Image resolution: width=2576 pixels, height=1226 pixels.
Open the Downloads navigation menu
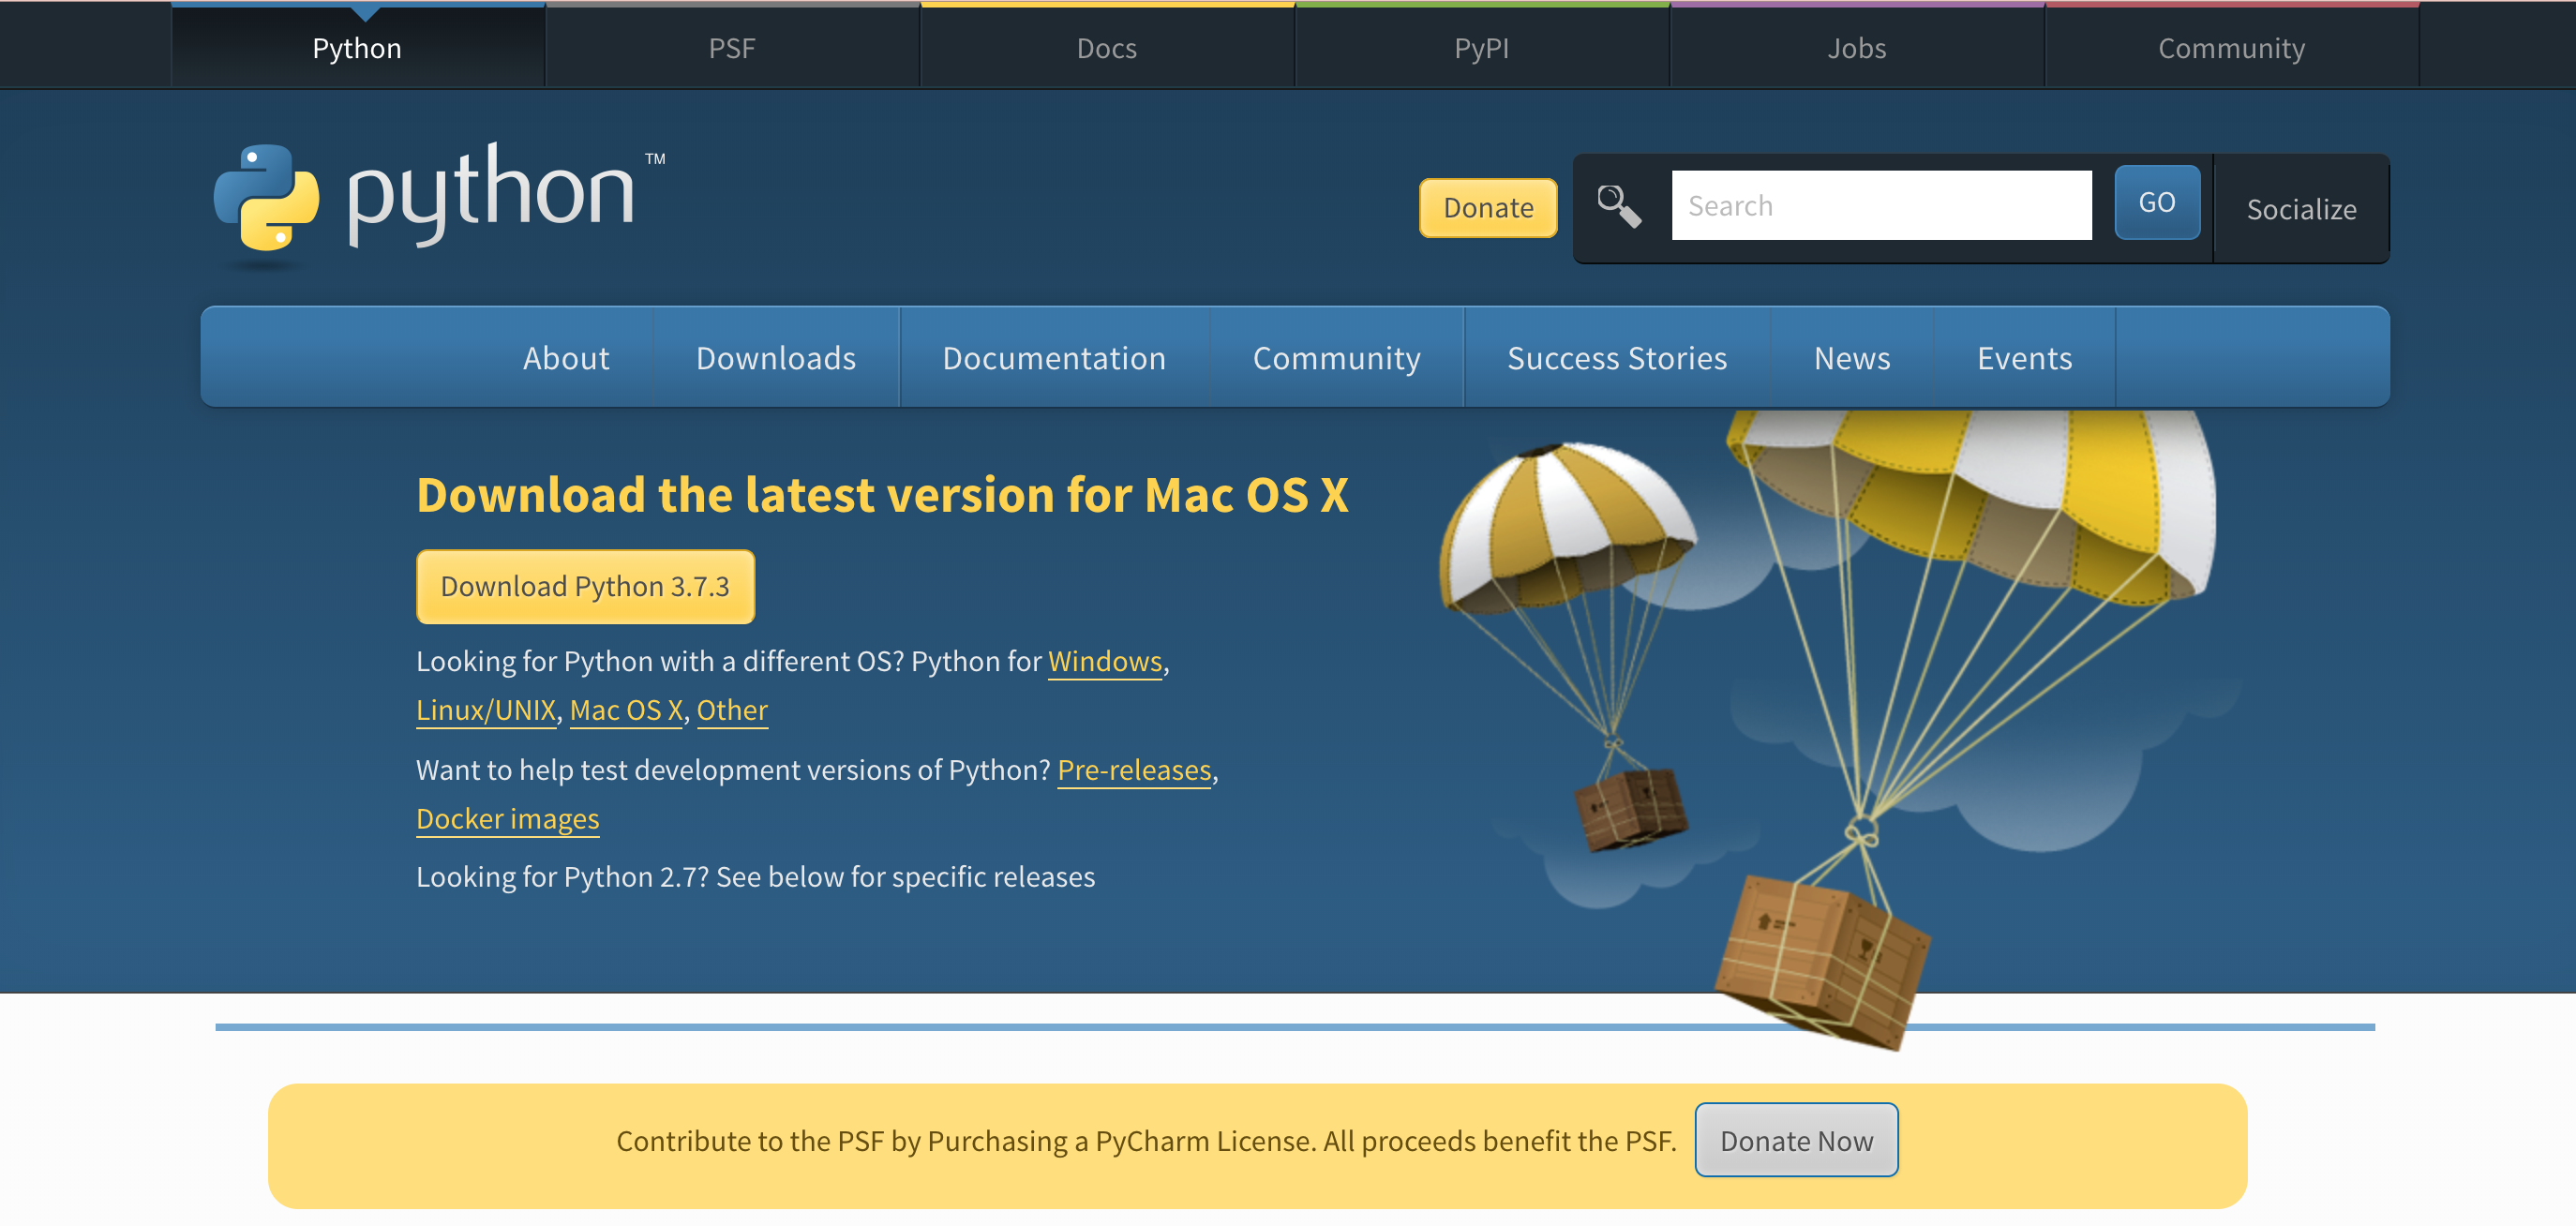tap(775, 358)
